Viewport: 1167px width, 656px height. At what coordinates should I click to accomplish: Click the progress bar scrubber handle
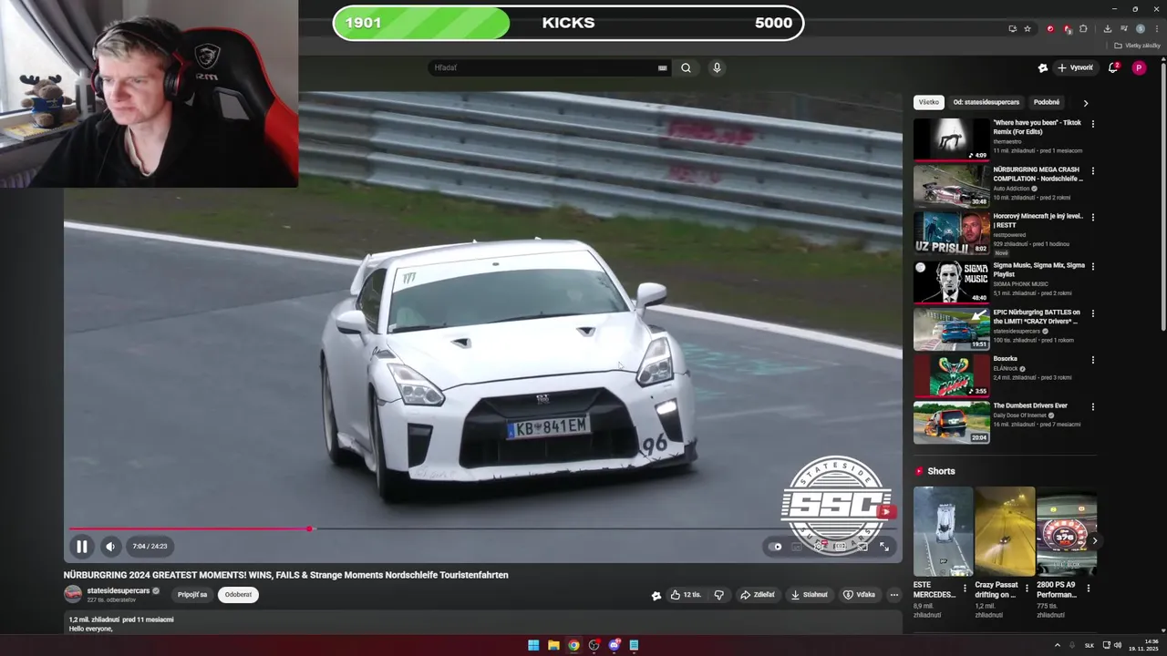310,528
